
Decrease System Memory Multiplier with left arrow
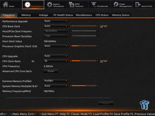pyautogui.click(x=70, y=86)
